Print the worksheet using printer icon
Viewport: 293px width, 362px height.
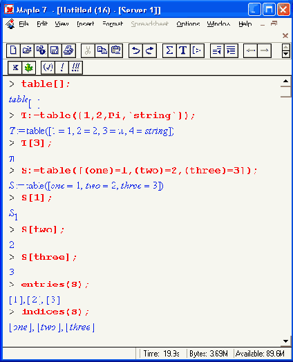[x=68, y=50]
